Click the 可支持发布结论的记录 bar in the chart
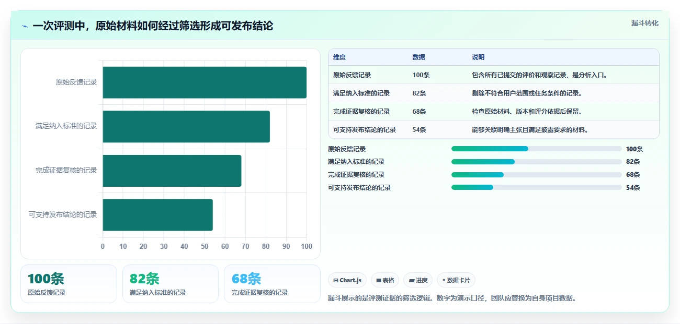The height and width of the screenshot is (324, 680). click(158, 214)
